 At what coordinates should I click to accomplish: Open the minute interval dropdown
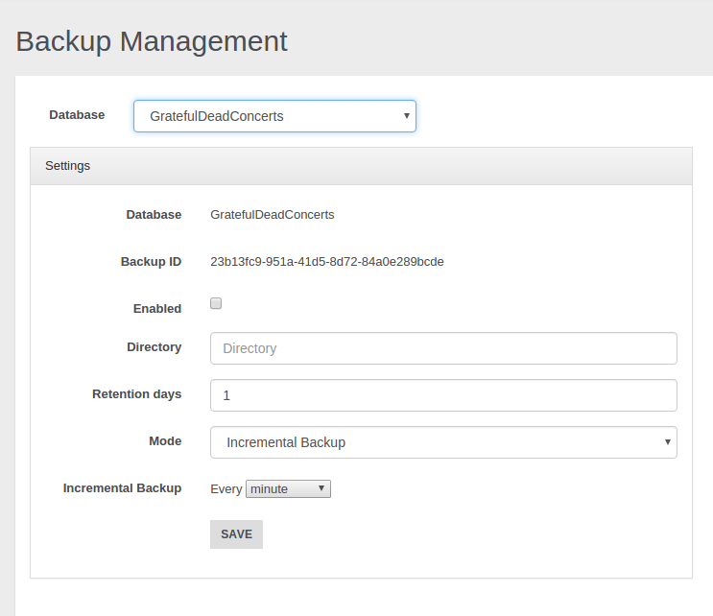(x=288, y=489)
